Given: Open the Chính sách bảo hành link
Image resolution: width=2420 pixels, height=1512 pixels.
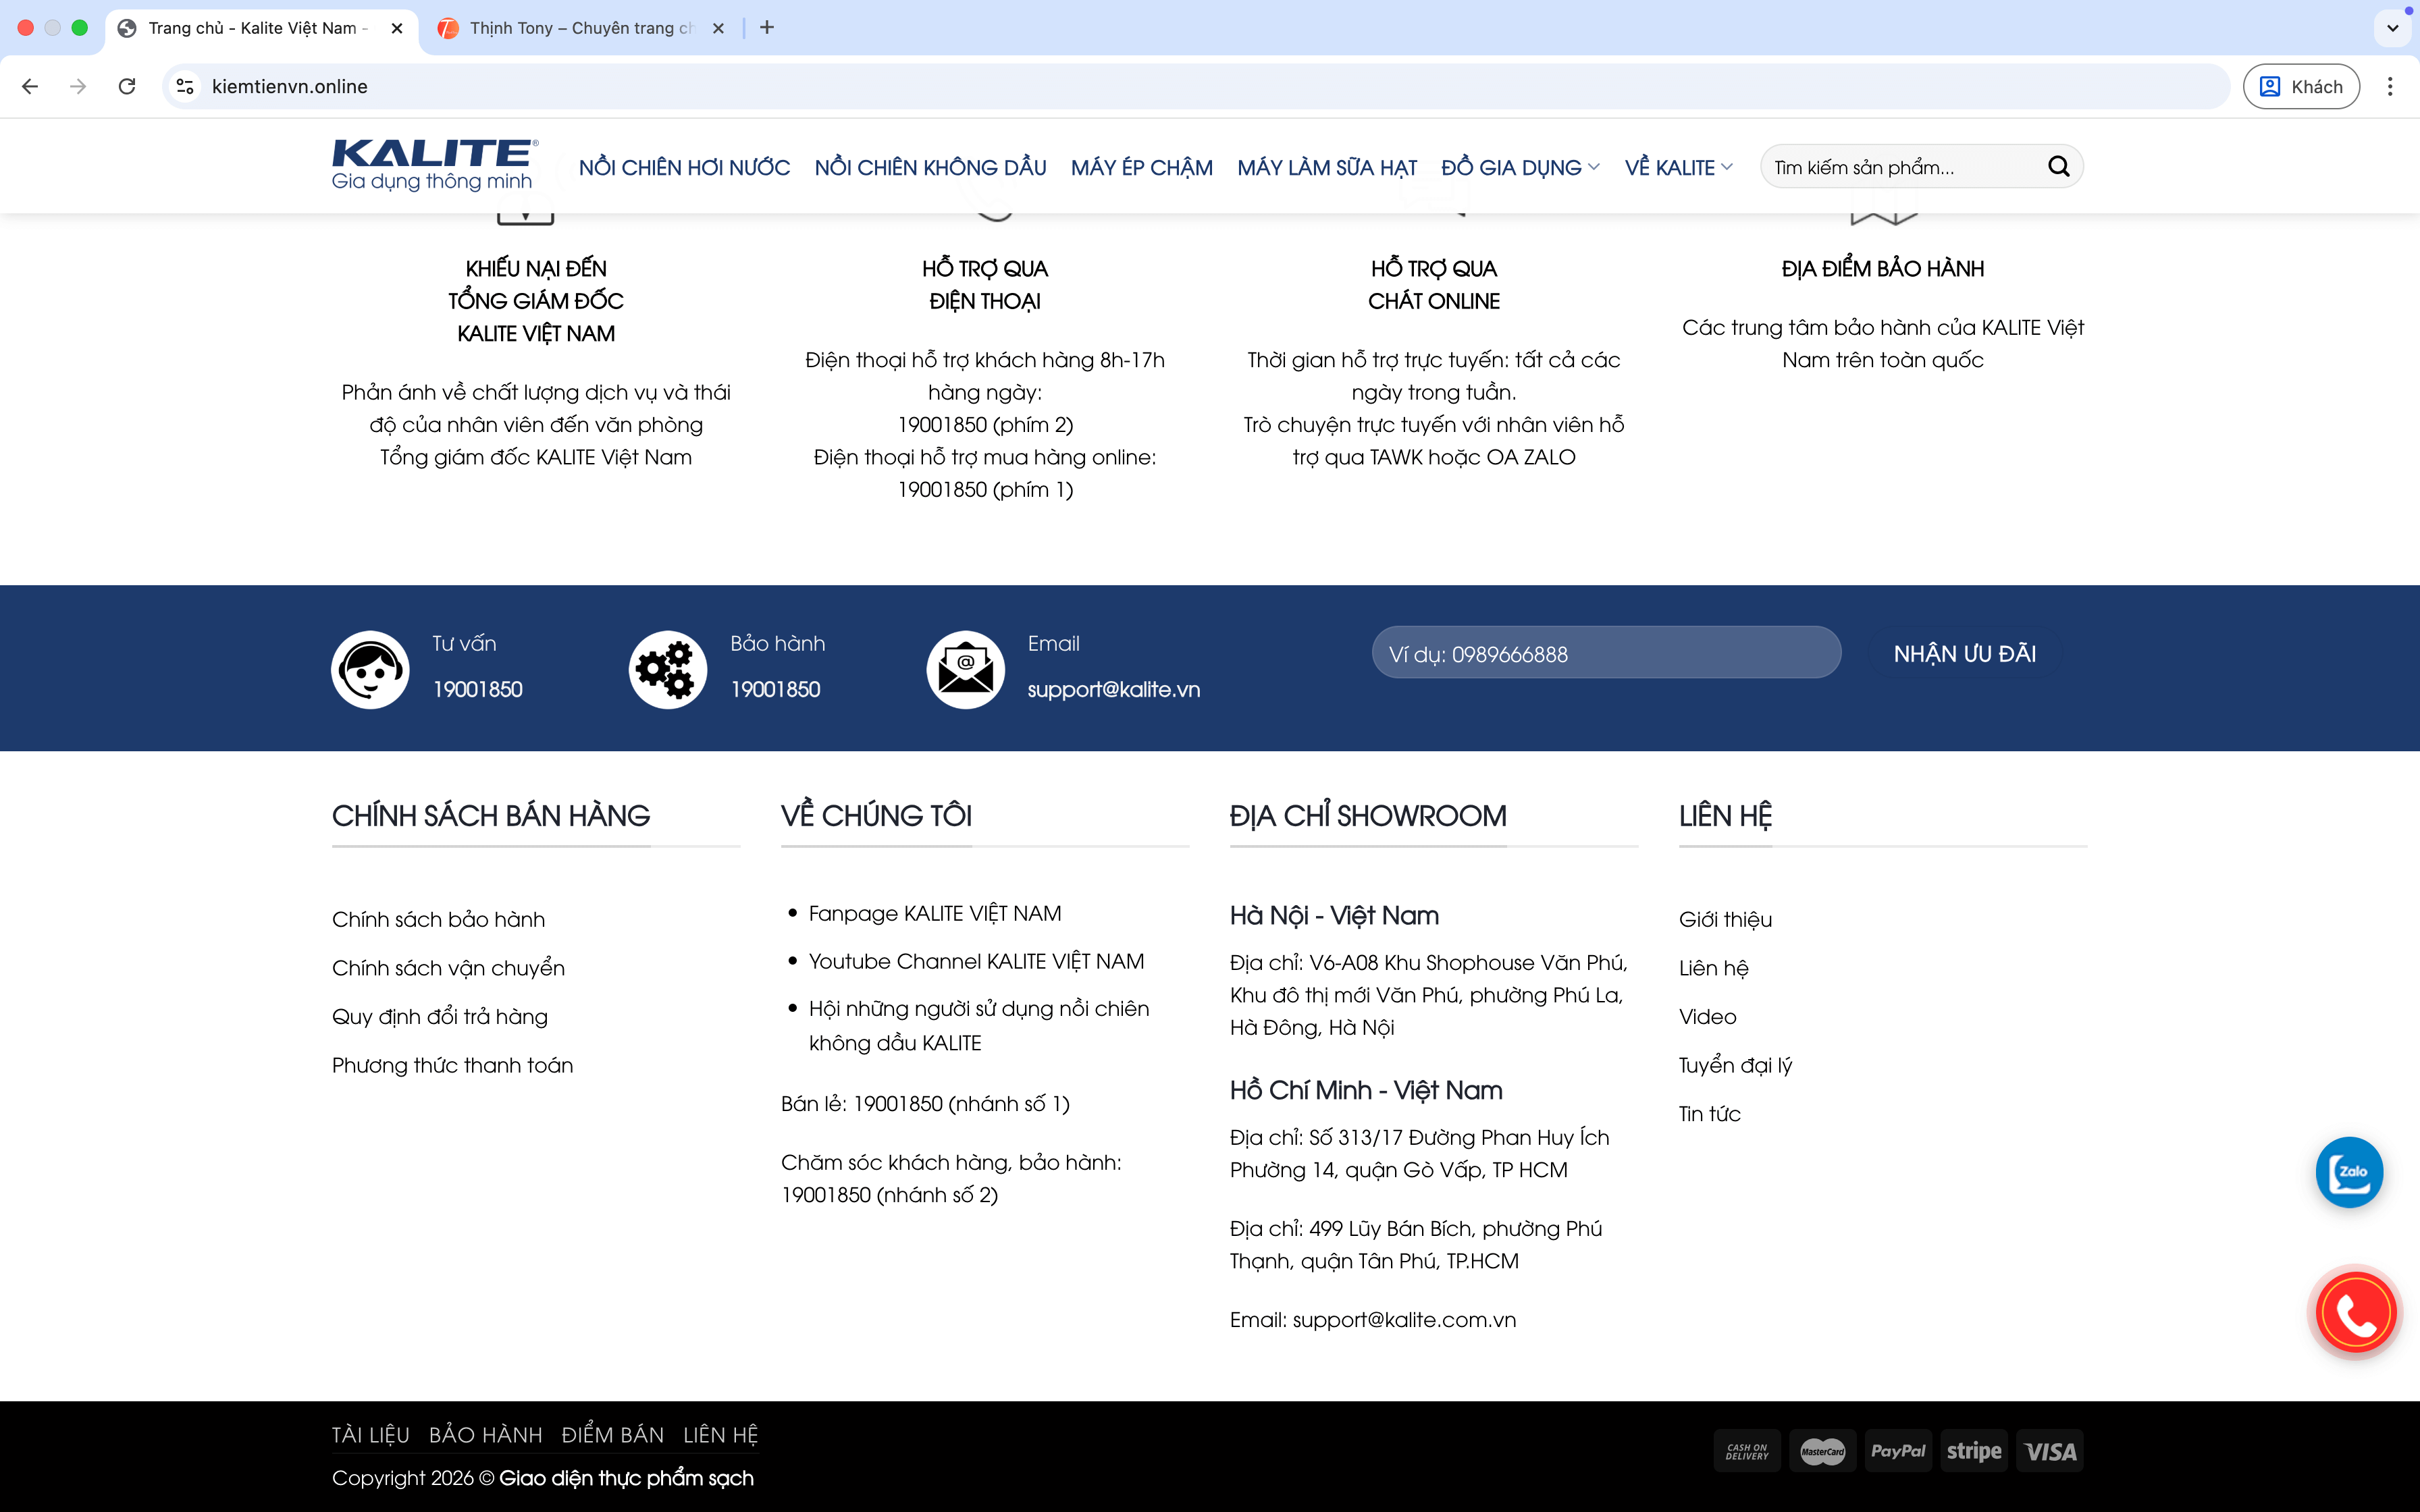Looking at the screenshot, I should click(x=438, y=919).
